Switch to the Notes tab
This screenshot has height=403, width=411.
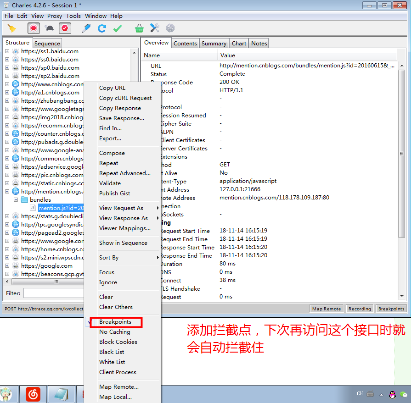(259, 43)
